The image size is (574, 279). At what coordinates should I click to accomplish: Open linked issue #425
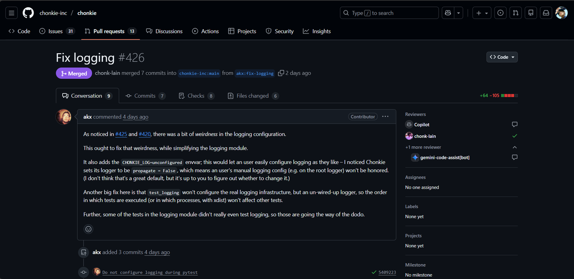121,134
